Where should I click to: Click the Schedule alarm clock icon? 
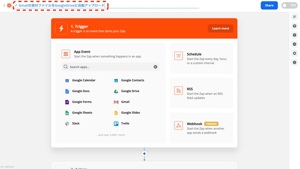point(178,56)
